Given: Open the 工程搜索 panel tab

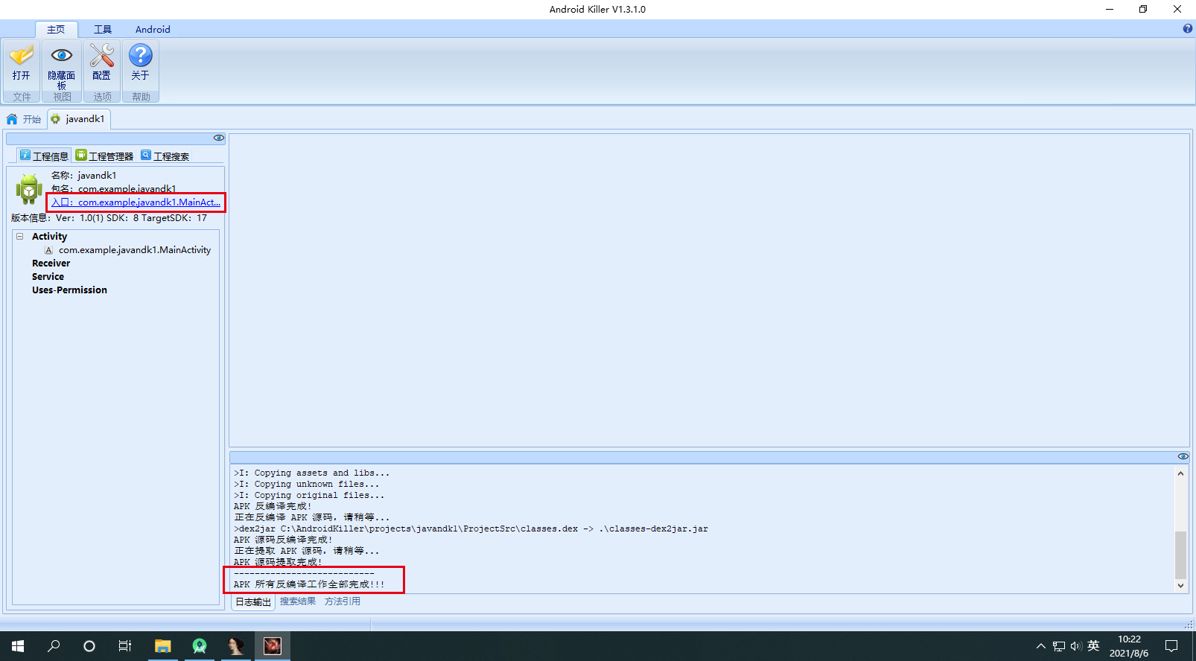Looking at the screenshot, I should 165,156.
